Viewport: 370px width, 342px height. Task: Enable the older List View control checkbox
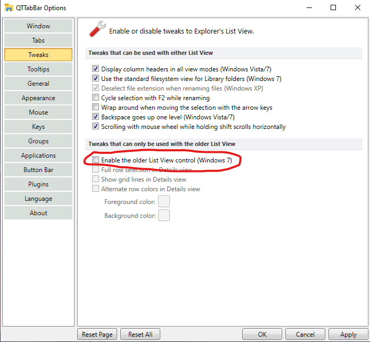point(96,160)
